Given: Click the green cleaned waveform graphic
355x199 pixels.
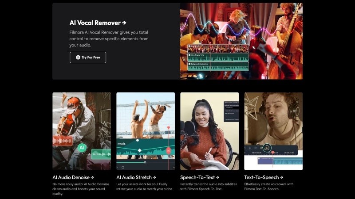Looking at the screenshot, I should pos(101,155).
